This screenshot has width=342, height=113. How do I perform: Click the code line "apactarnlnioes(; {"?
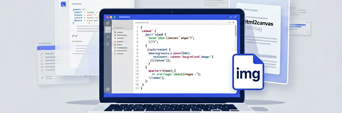pos(162,70)
